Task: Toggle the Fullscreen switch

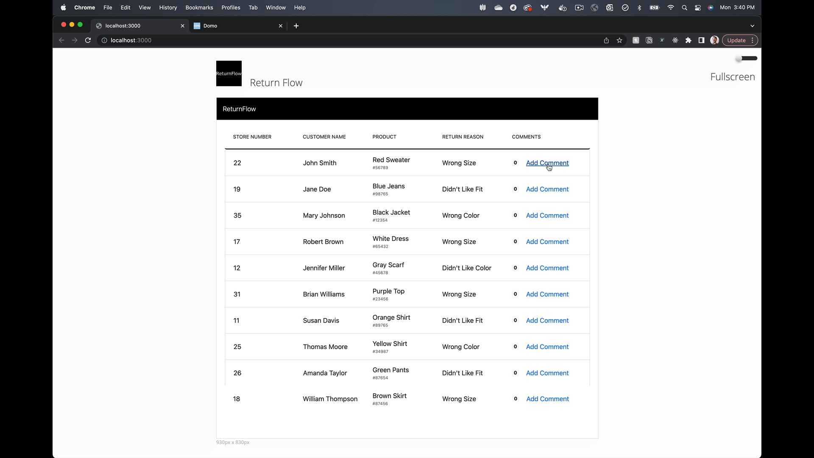Action: [747, 59]
